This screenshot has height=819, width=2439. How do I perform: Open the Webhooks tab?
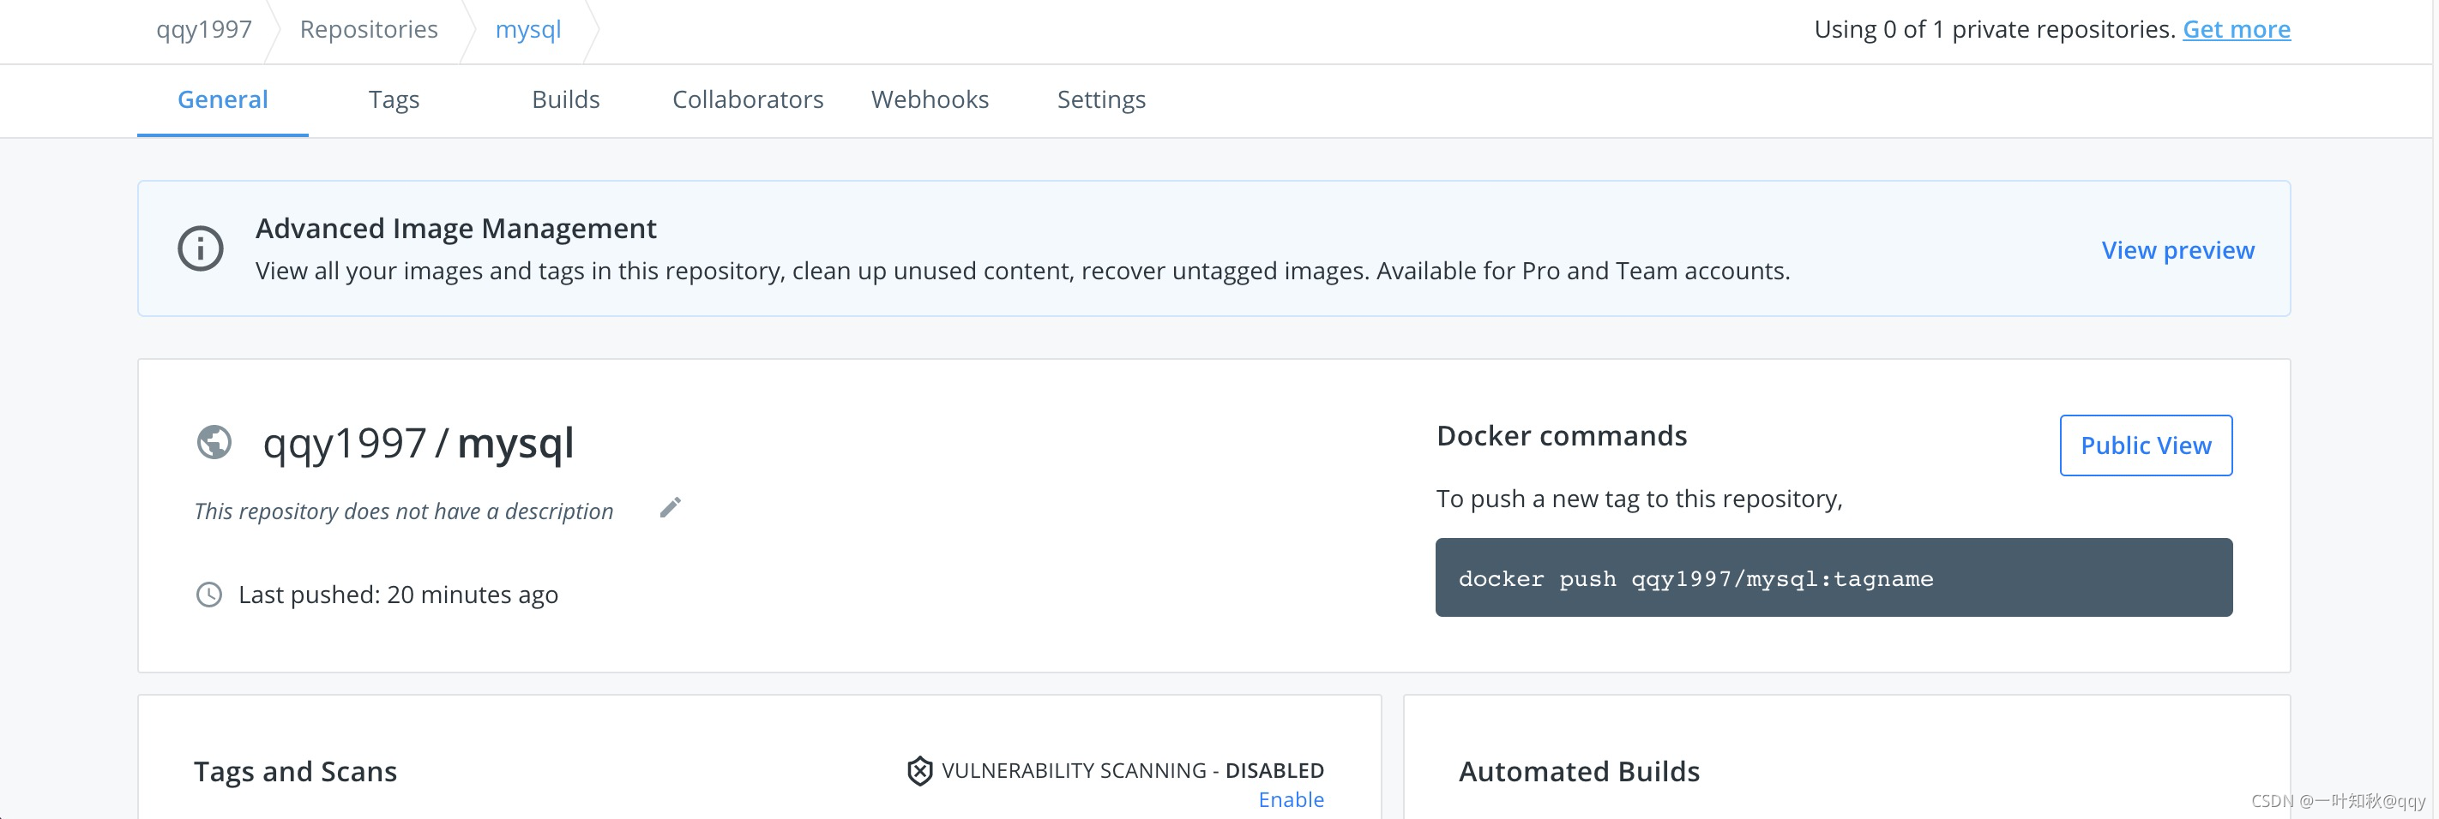pos(930,99)
